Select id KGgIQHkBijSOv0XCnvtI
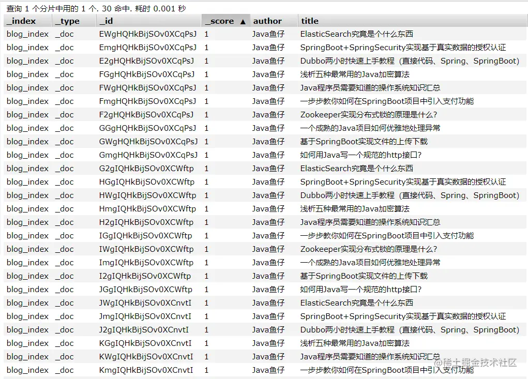The width and height of the screenshot is (528, 379). pyautogui.click(x=145, y=343)
